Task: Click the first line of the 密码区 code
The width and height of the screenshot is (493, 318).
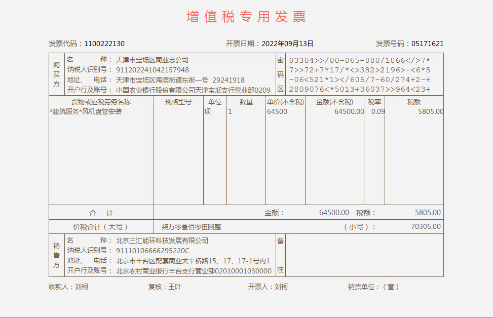Action: pyautogui.click(x=360, y=60)
